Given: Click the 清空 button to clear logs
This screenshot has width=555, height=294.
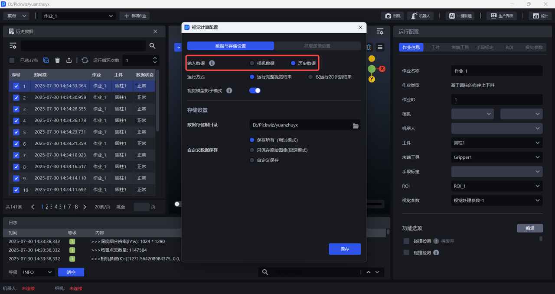Looking at the screenshot, I should 71,272.
